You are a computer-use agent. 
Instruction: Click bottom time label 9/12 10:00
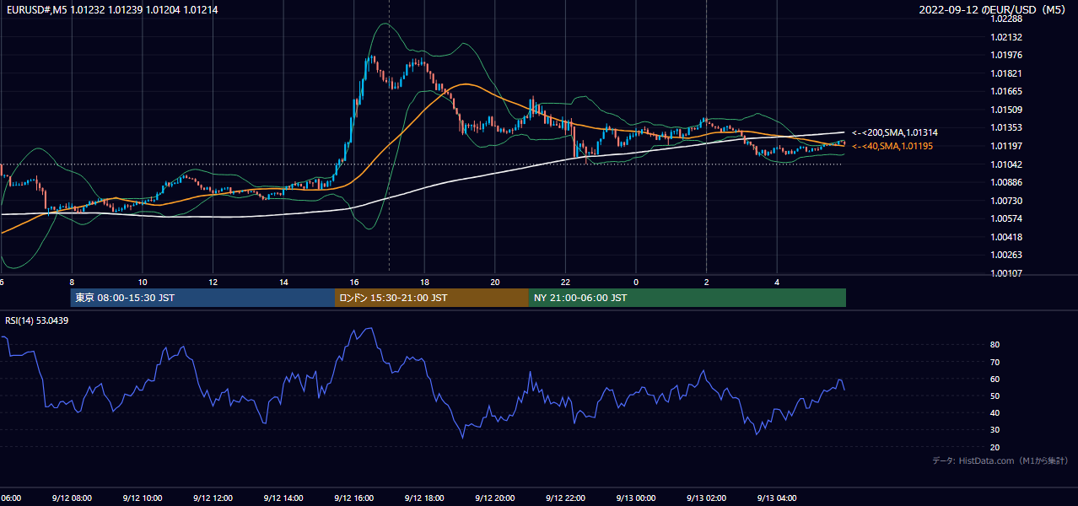coord(142,498)
